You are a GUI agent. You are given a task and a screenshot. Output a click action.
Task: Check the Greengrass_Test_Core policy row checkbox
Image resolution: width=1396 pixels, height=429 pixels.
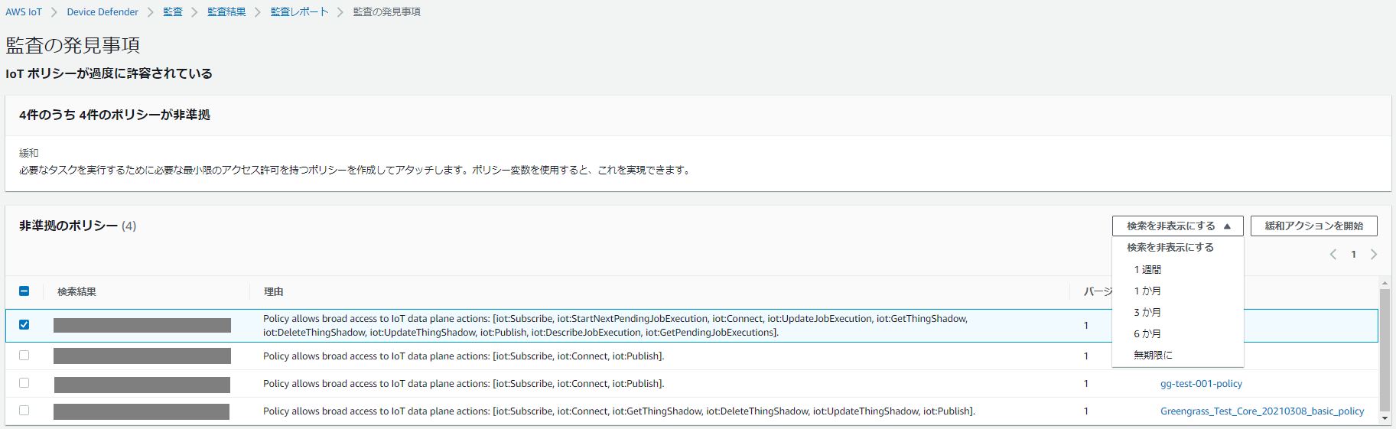pos(24,411)
